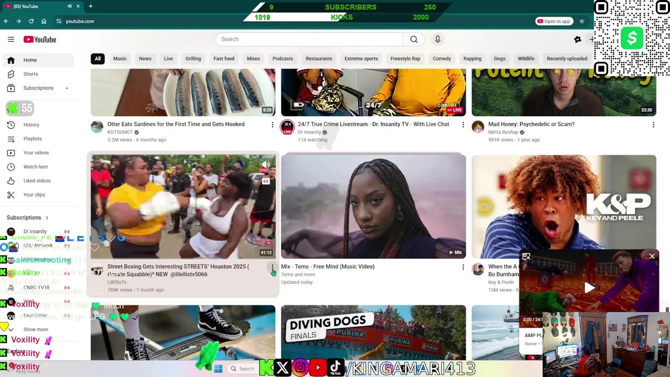The width and height of the screenshot is (670, 377).
Task: Open Liked videos in the sidebar
Action: (39, 181)
